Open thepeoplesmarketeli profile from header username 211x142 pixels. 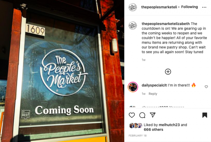pyautogui.click(x=159, y=7)
